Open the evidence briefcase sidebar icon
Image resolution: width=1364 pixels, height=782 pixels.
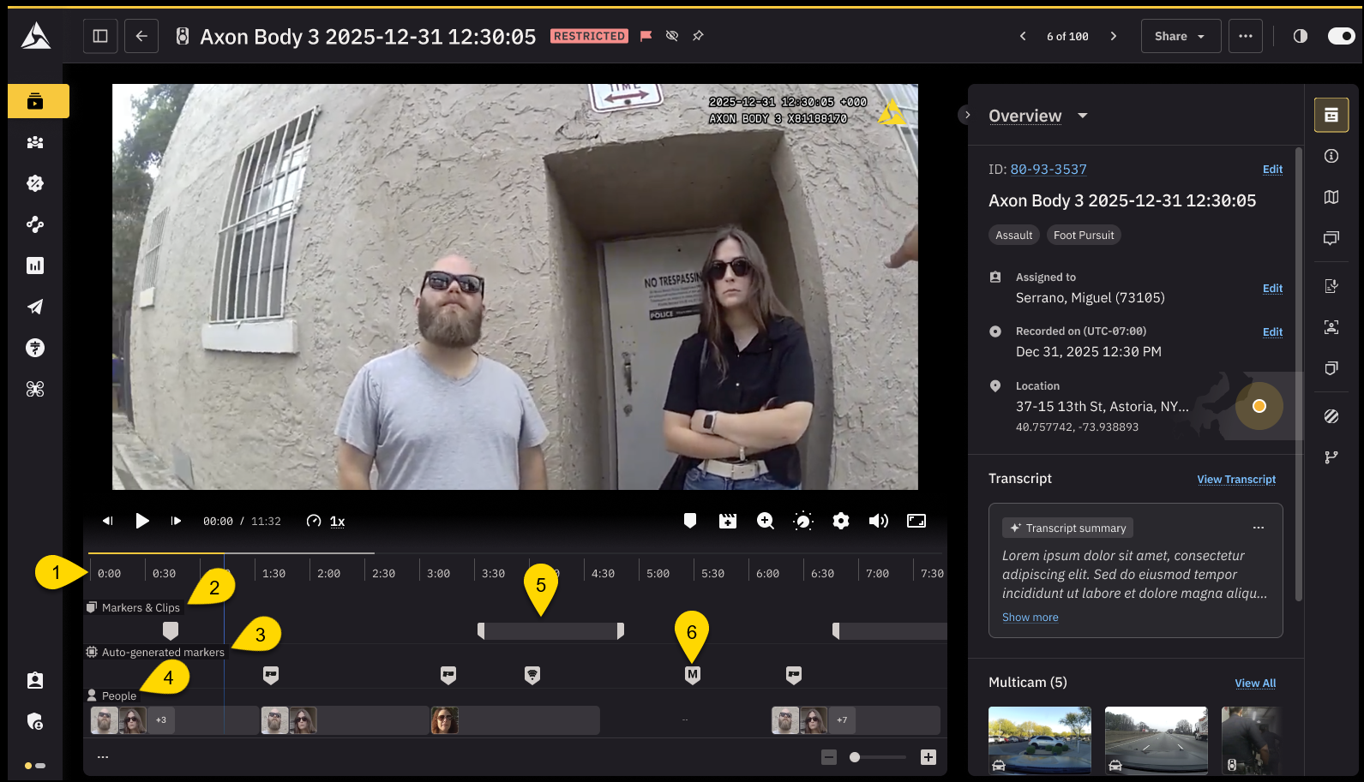[x=35, y=101]
